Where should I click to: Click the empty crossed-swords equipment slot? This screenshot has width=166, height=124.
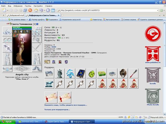coord(37,48)
